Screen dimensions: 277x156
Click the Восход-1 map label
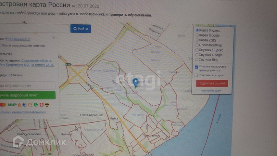[157, 52]
